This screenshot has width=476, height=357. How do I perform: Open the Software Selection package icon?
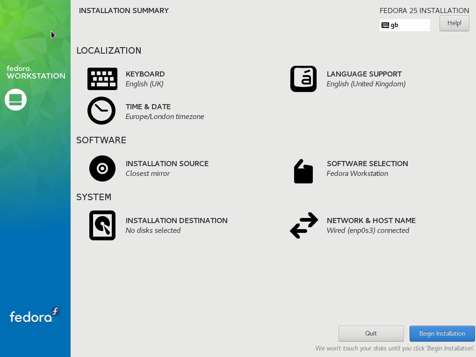[303, 171]
